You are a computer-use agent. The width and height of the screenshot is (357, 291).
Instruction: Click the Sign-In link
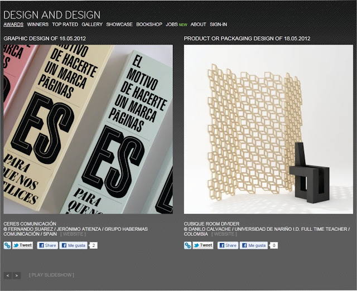point(218,25)
